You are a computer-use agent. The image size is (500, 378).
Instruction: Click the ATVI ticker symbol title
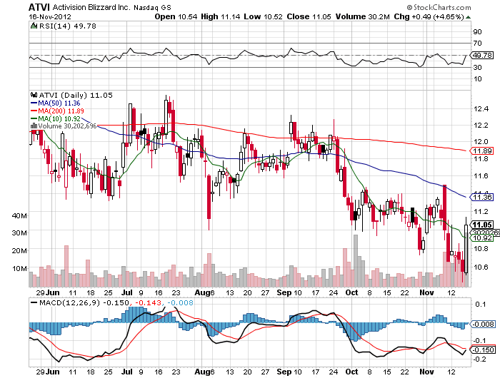click(x=39, y=7)
